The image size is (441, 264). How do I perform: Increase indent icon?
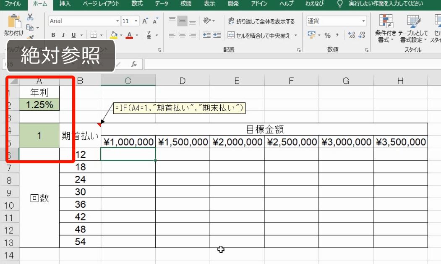tap(217, 35)
